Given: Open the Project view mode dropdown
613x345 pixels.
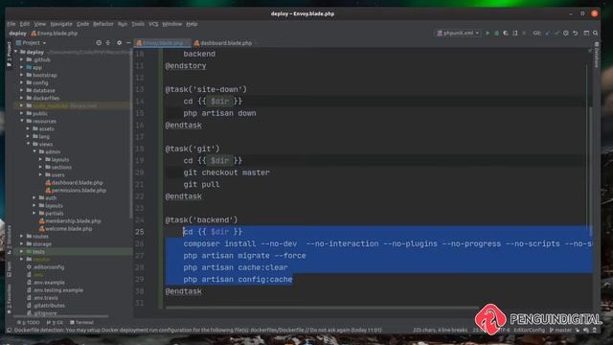Looking at the screenshot, I should click(31, 42).
